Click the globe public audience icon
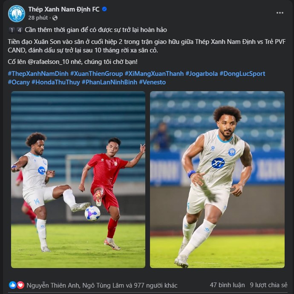This screenshot has width=294, height=294. point(55,18)
